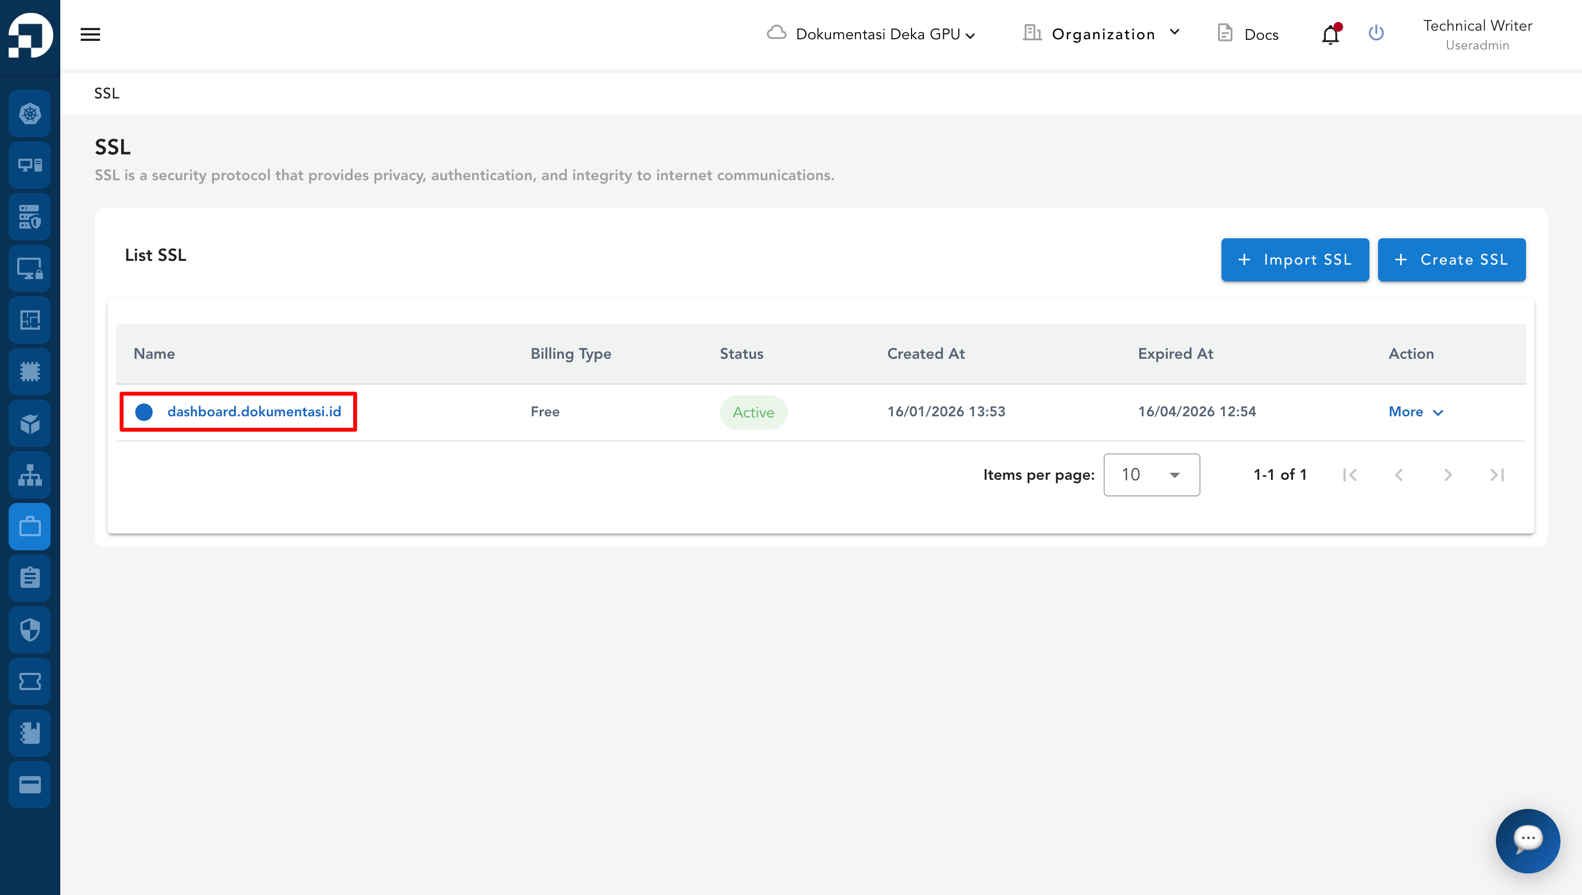Image resolution: width=1582 pixels, height=895 pixels.
Task: Open the items per page selector
Action: [1151, 474]
